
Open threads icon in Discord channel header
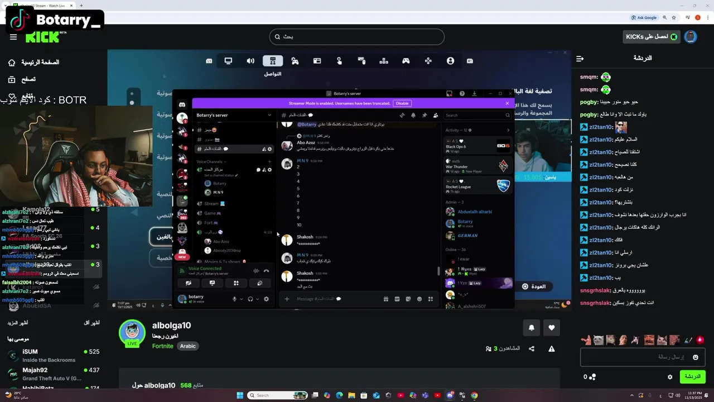pyautogui.click(x=402, y=115)
